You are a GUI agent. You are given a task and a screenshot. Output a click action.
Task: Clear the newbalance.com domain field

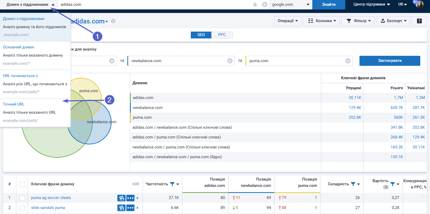tap(230, 61)
